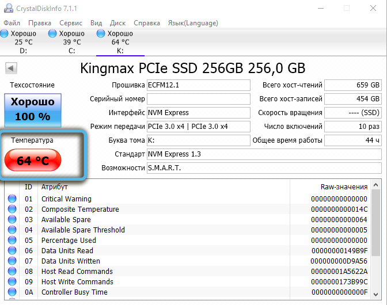
Task: Select disk K: status orb at 64 °C
Action: point(101,34)
